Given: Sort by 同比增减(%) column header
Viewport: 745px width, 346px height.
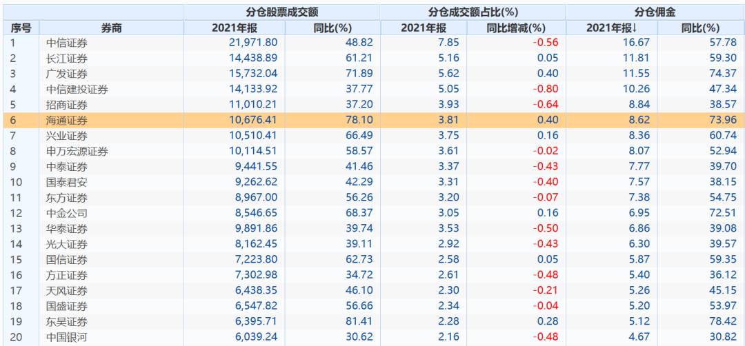Looking at the screenshot, I should click(516, 28).
